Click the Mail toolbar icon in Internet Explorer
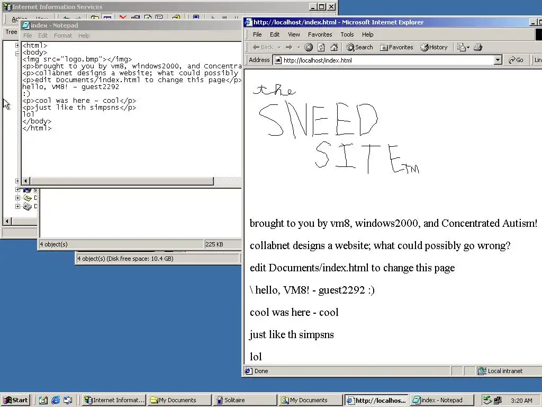 pos(461,47)
